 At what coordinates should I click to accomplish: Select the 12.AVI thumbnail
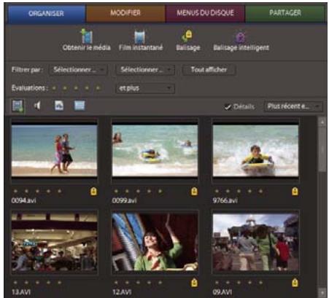[x=155, y=243]
